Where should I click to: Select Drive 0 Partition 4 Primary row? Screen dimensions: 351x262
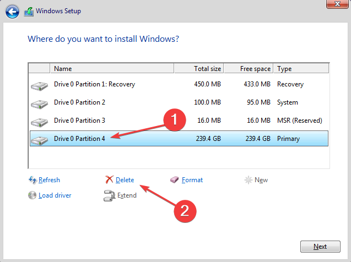pos(179,139)
